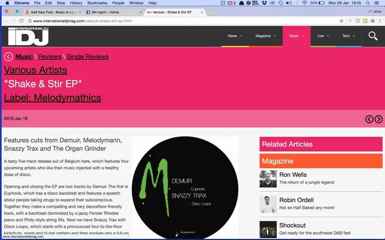The image size is (385, 240).
Task: Click the green extension icon in toolbar
Action: point(365,21)
